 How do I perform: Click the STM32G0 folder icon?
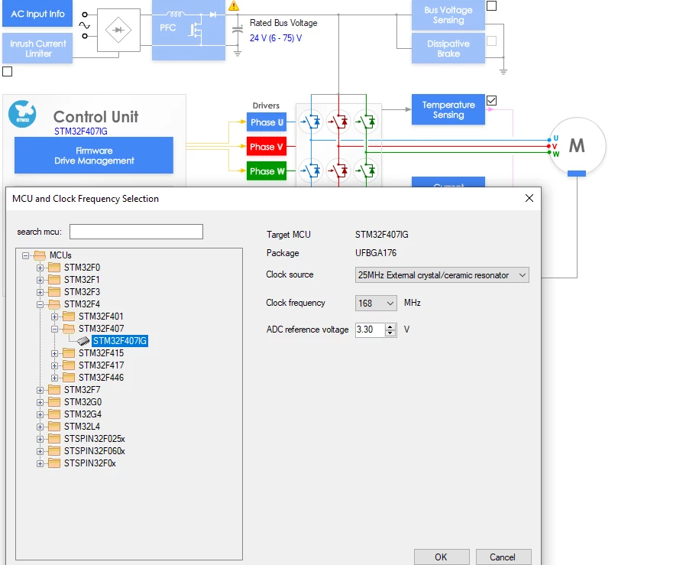tap(54, 402)
